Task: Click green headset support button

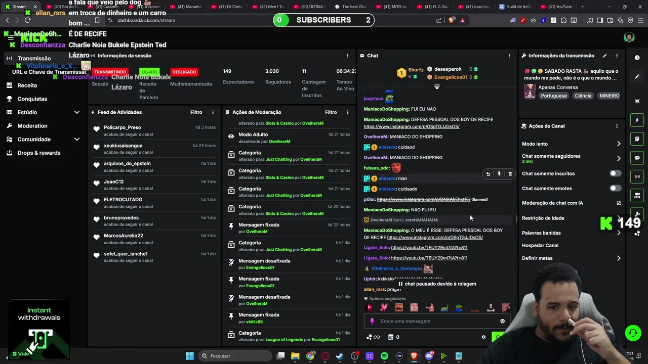Action: click(633, 333)
